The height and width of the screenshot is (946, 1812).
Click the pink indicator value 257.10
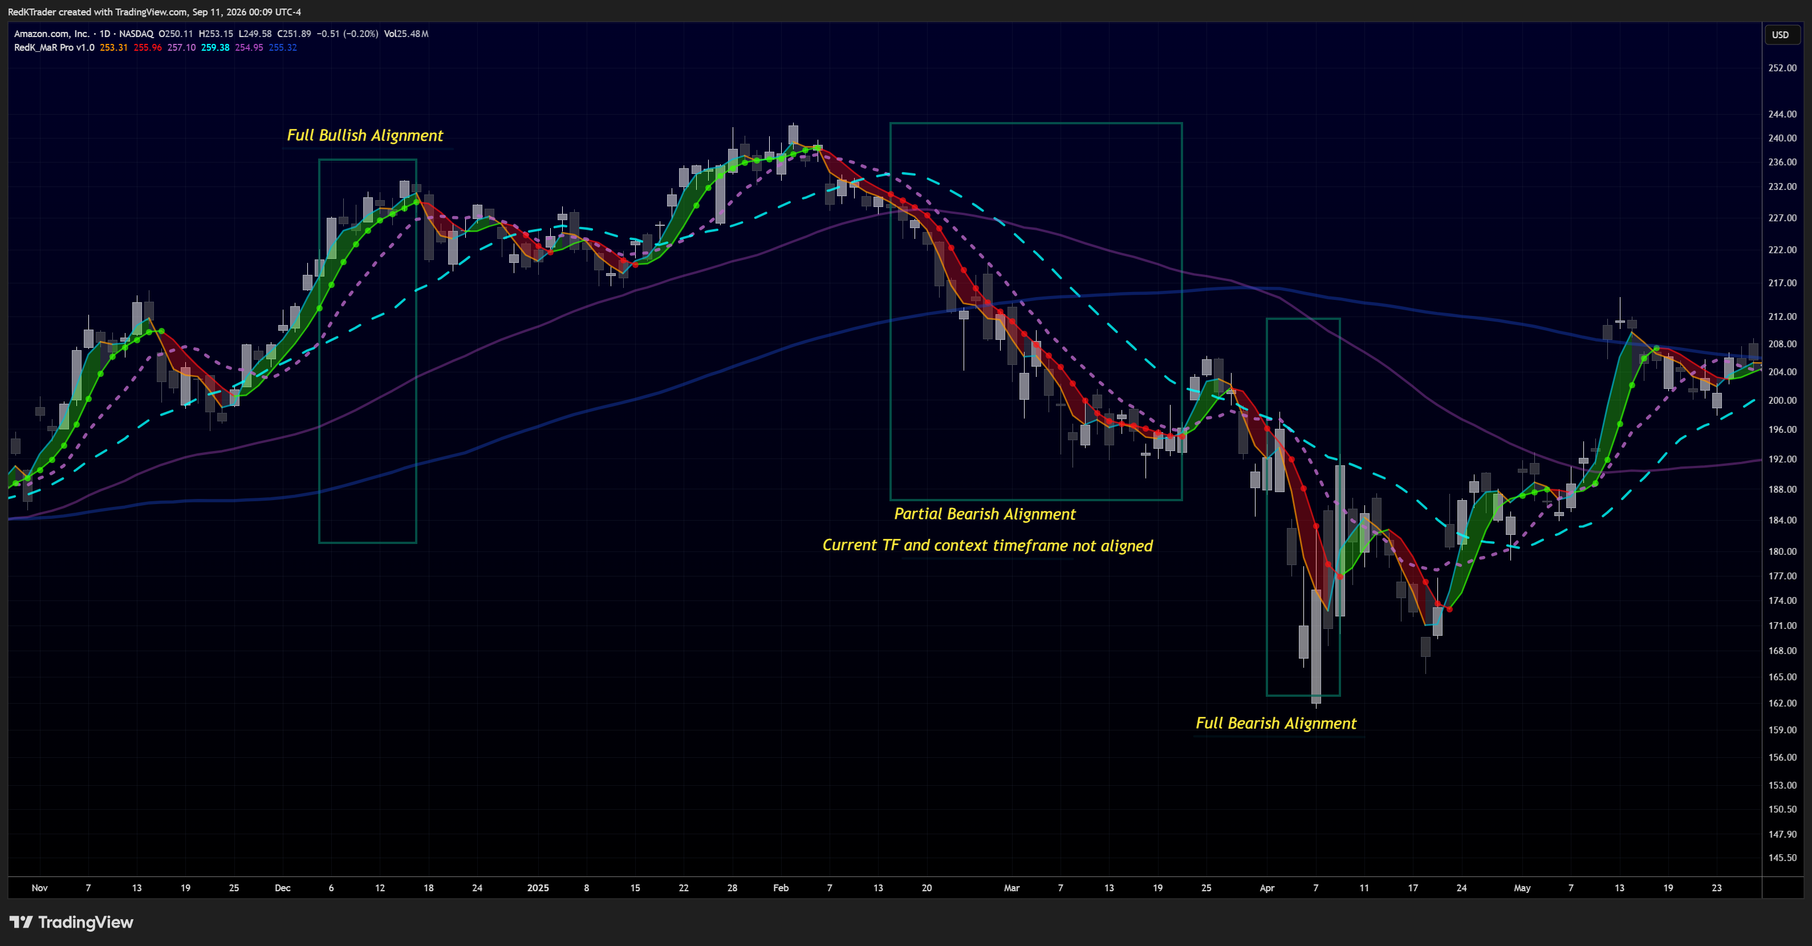click(181, 48)
